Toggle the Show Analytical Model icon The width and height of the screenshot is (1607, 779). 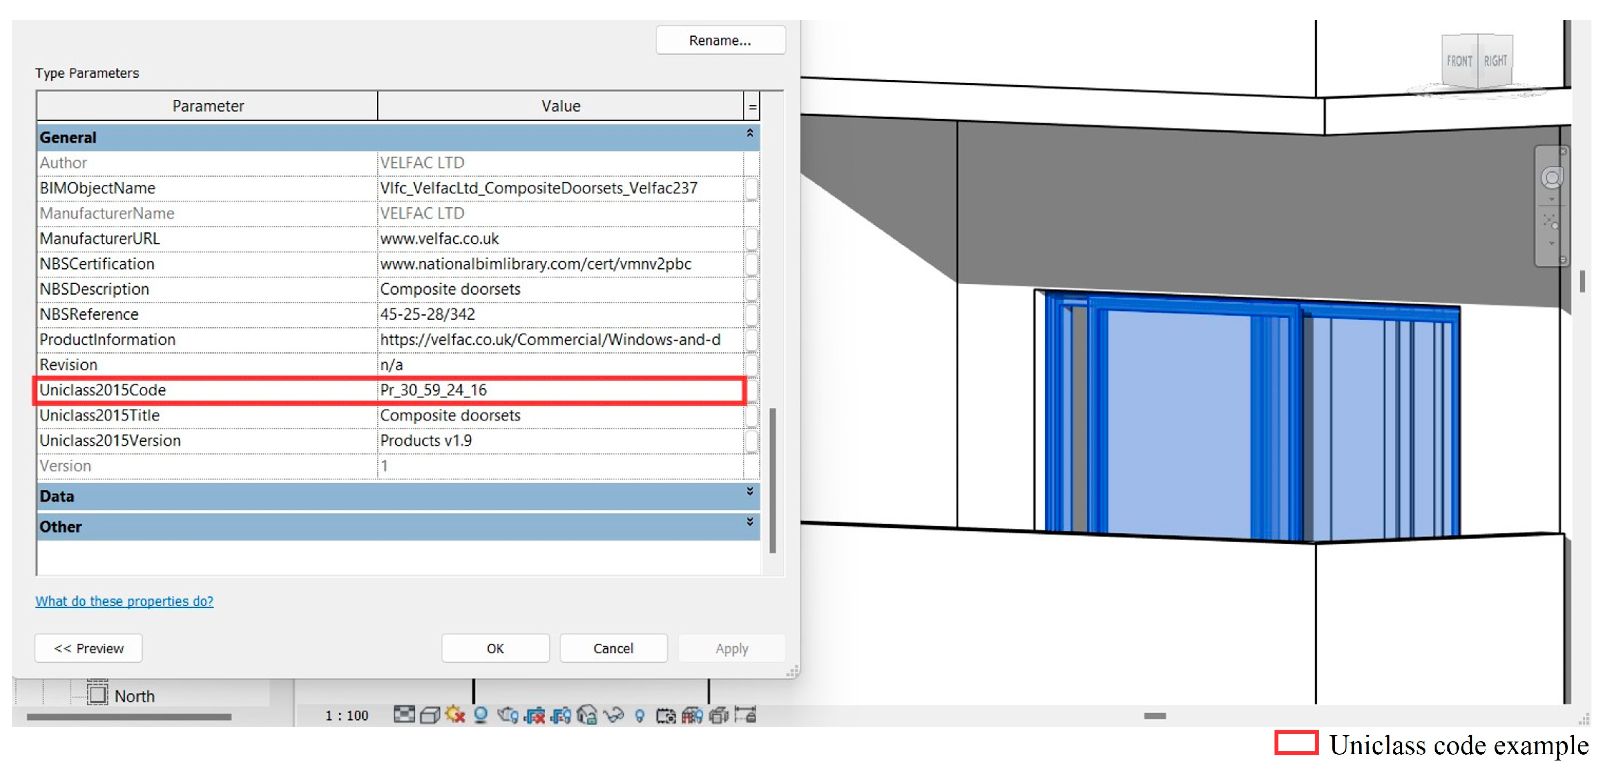click(x=692, y=715)
